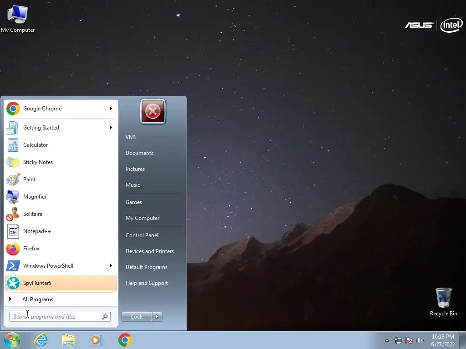Image resolution: width=466 pixels, height=349 pixels.
Task: Open Notepad++ icon in Start menu
Action: (x=13, y=231)
